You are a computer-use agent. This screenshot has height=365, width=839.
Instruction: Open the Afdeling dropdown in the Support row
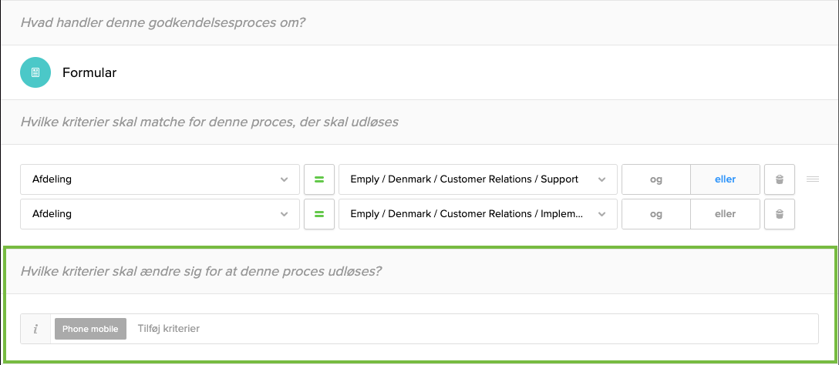(x=160, y=179)
